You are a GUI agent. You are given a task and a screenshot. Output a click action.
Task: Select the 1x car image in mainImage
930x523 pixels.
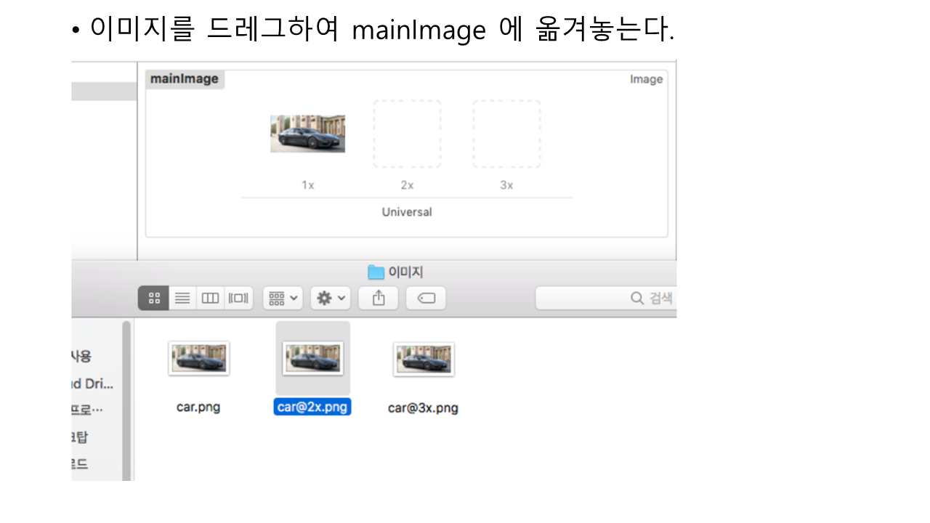click(x=308, y=134)
